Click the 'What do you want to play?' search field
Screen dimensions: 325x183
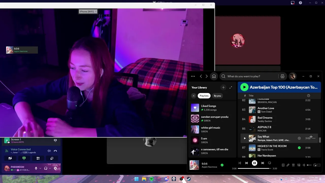[249, 76]
